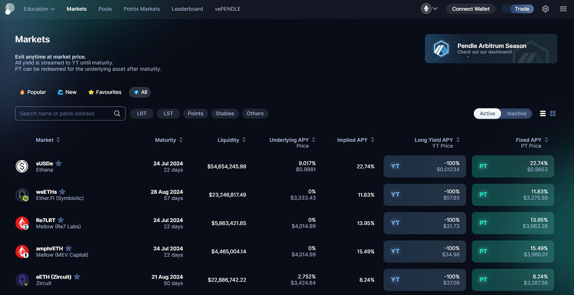Select the Active markets toggle
Image resolution: width=574 pixels, height=295 pixels.
487,113
